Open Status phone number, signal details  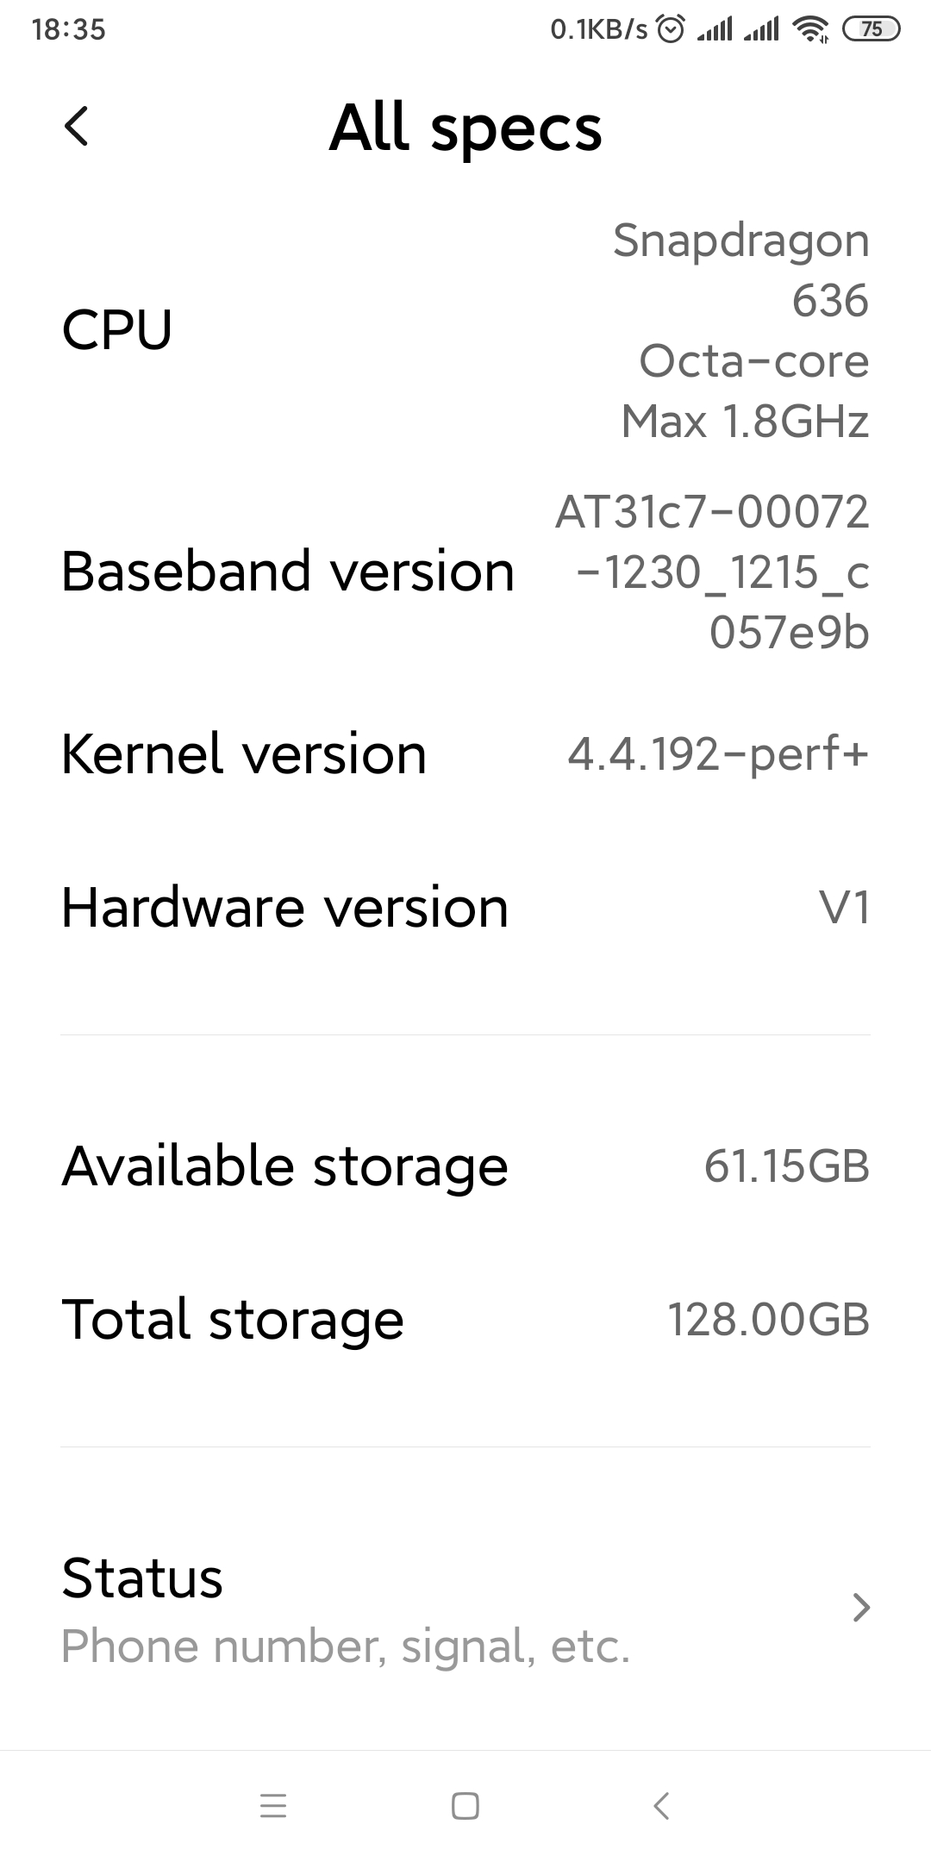pos(345,1609)
